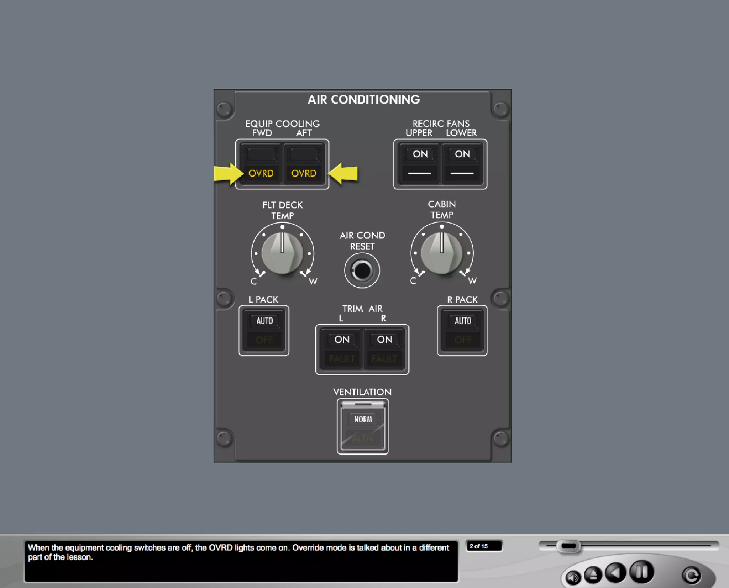Go back with the previous arrow button
This screenshot has height=588, width=729.
616,572
